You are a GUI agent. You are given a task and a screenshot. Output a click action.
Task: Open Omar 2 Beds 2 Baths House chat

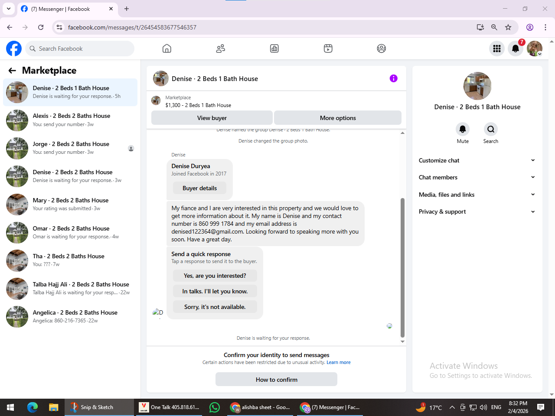pos(70,233)
